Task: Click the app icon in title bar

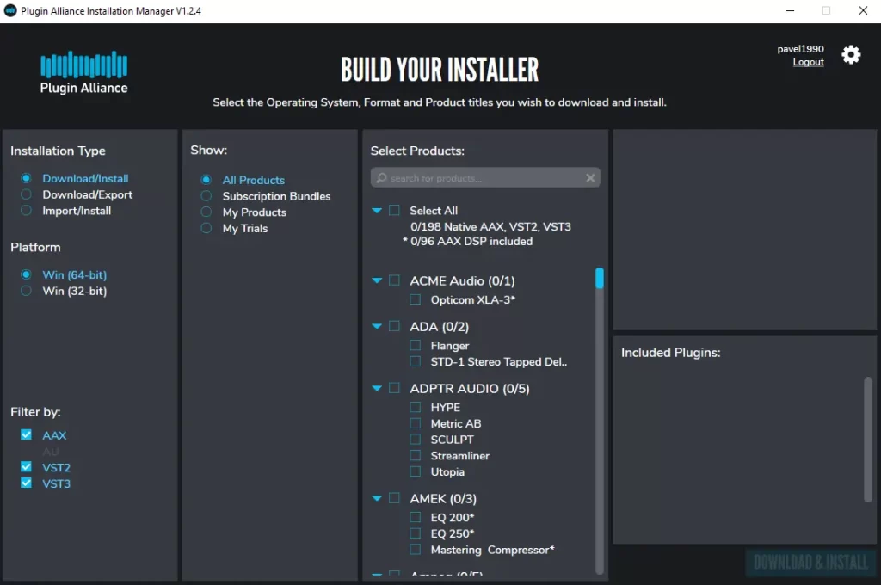Action: pyautogui.click(x=11, y=10)
